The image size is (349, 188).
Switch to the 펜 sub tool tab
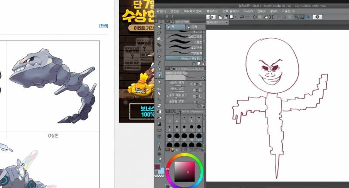pos(175,27)
